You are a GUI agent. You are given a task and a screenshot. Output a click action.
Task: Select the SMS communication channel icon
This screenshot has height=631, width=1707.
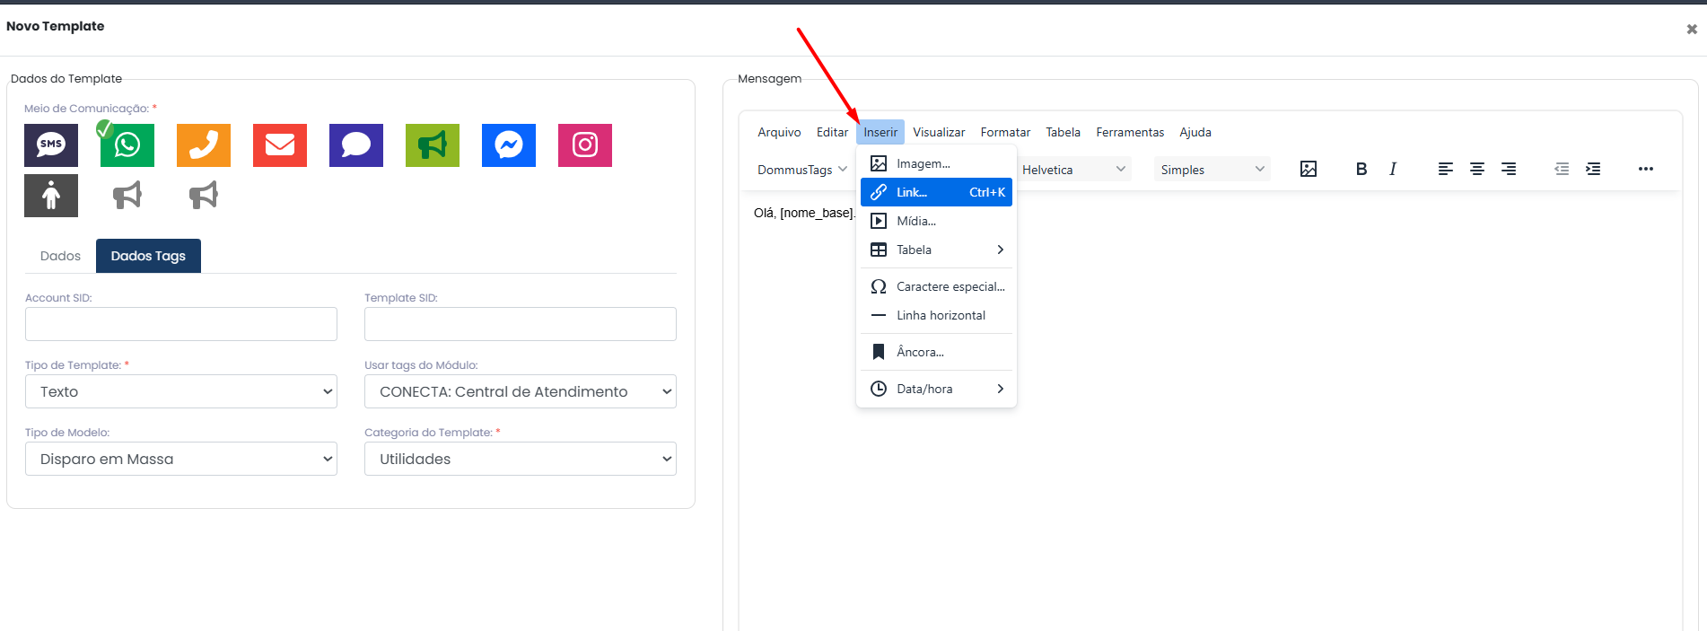point(51,145)
